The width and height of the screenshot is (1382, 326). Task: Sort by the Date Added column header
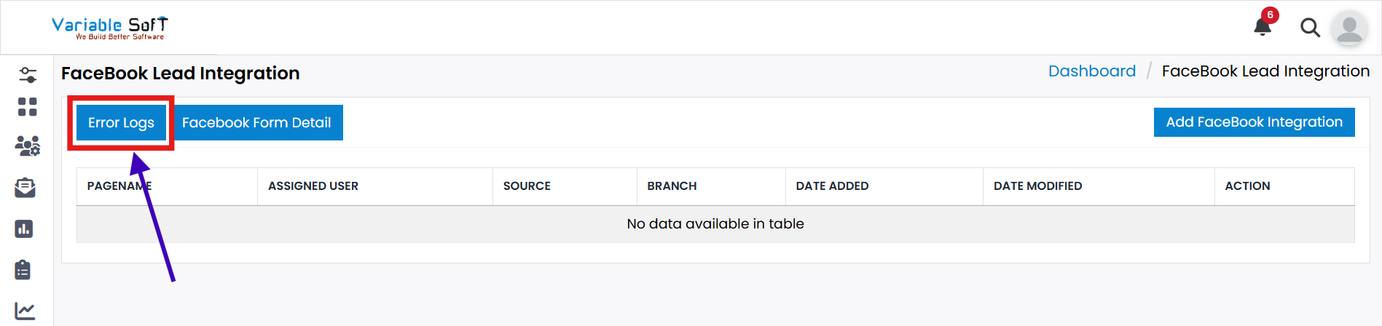(x=832, y=186)
